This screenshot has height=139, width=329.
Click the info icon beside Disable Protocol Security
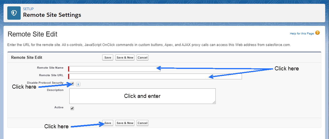click(78, 84)
